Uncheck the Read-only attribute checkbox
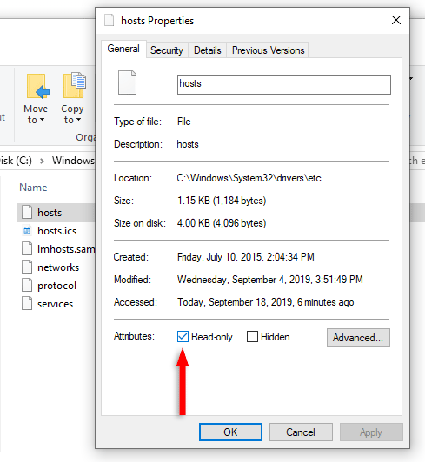 [x=183, y=336]
